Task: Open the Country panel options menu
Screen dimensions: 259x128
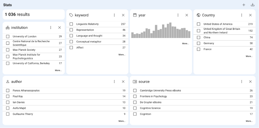Action: coord(242,15)
